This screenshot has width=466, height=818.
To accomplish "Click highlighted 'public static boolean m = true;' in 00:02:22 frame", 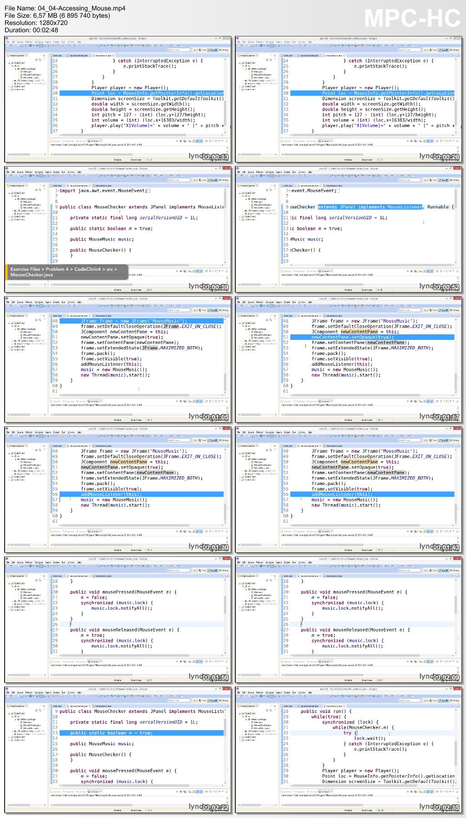I will click(142, 733).
